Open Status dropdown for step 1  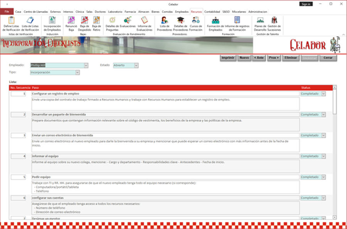323,94
